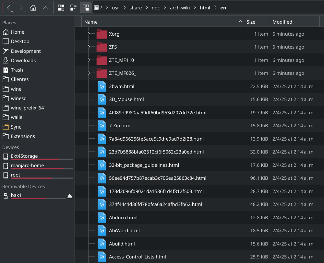Image resolution: width=324 pixels, height=263 pixels.
Task: Click the 'en' breadcrumb segment
Action: coord(223,8)
